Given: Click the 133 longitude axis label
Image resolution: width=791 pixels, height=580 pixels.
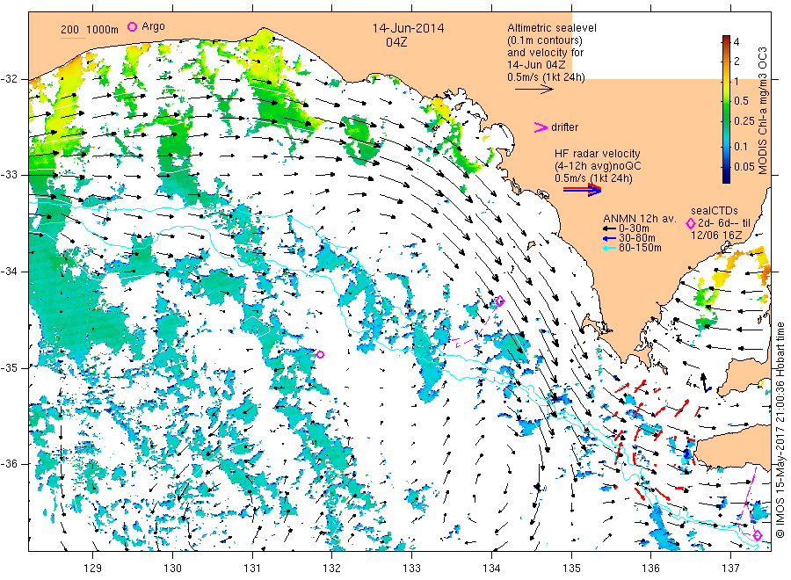Looking at the screenshot, I should [411, 569].
